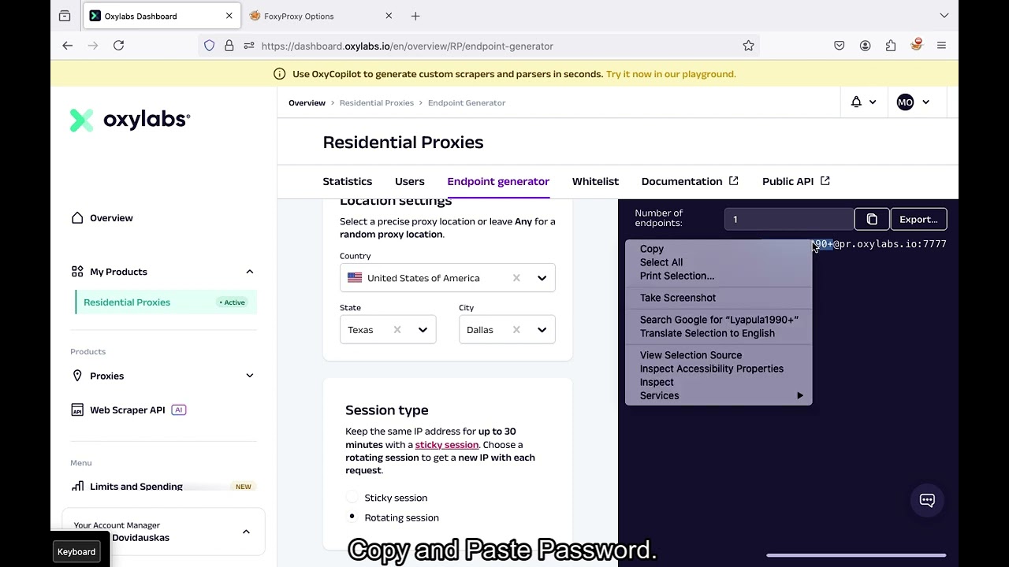Close the FoxyProxy Options tab
Image resolution: width=1009 pixels, height=567 pixels.
[x=389, y=16]
